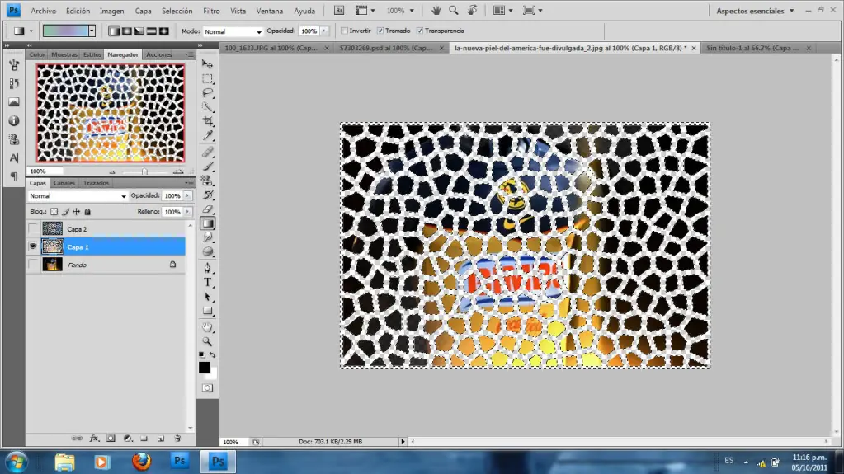This screenshot has height=474, width=844.
Task: Switch to the Trazados tab
Action: 96,183
